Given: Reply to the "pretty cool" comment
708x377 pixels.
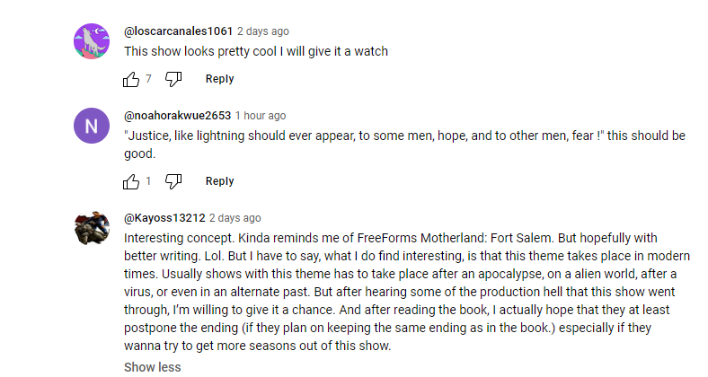Looking at the screenshot, I should click(x=219, y=79).
